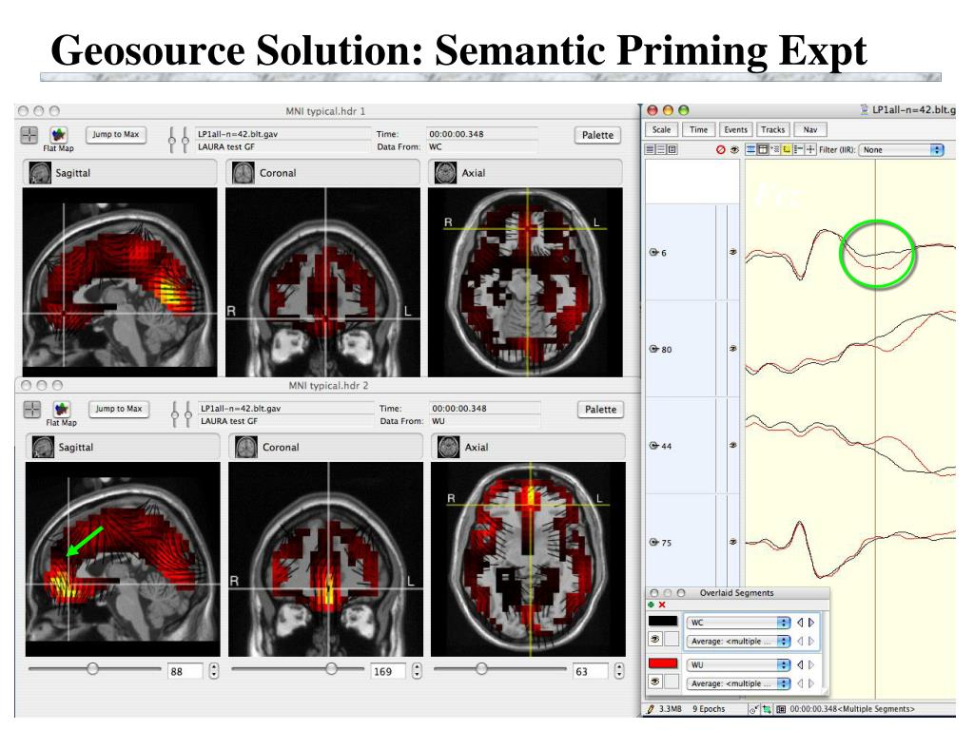Click the black color swatch for WC
This screenshot has height=730, width=974.
click(663, 621)
